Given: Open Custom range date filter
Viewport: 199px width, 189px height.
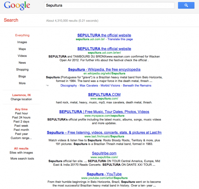Looking at the screenshot, I should tap(21, 138).
